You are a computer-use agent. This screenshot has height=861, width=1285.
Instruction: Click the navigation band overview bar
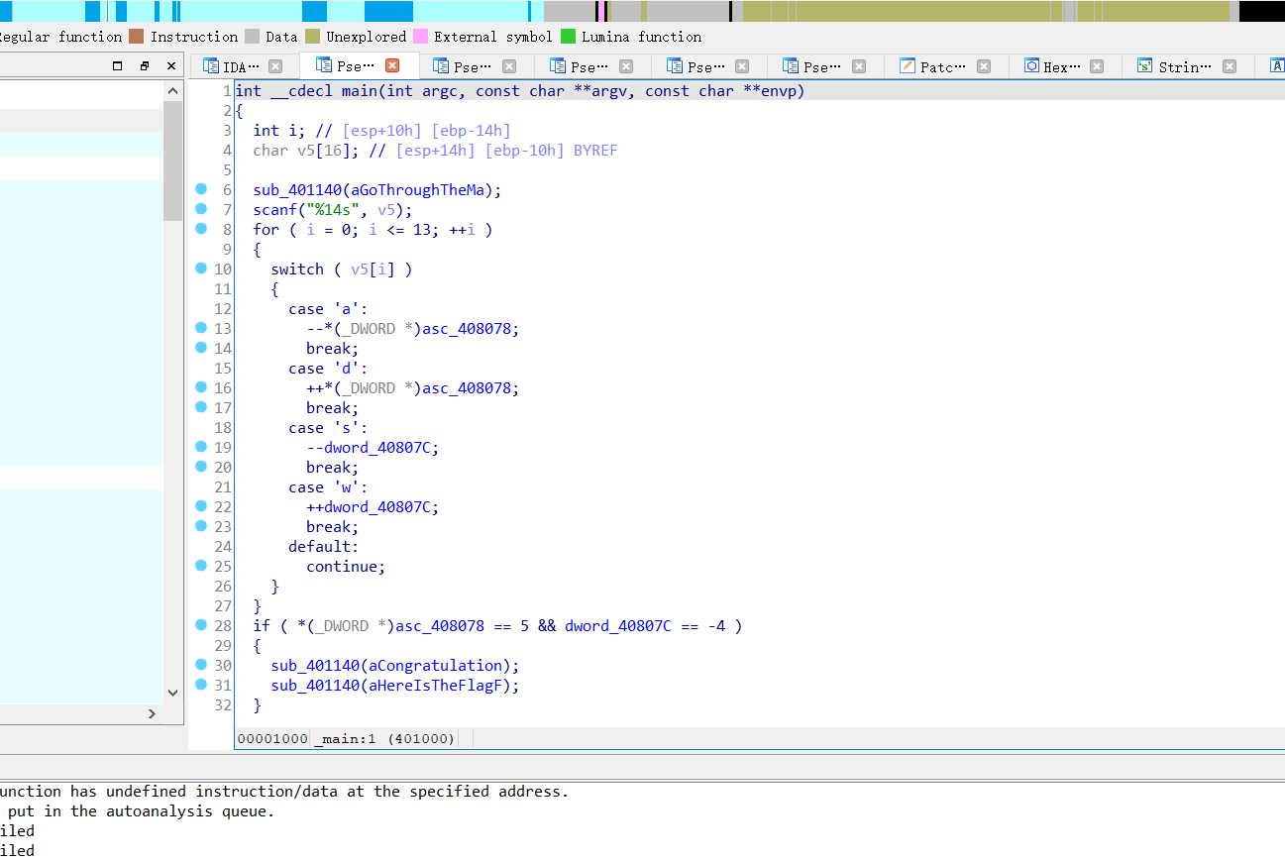642,11
